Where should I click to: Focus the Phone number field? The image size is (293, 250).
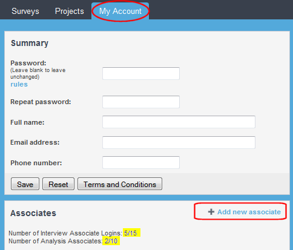[x=141, y=162]
